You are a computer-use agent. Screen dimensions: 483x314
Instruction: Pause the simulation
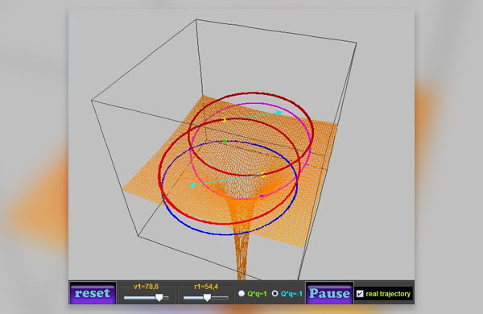329,293
